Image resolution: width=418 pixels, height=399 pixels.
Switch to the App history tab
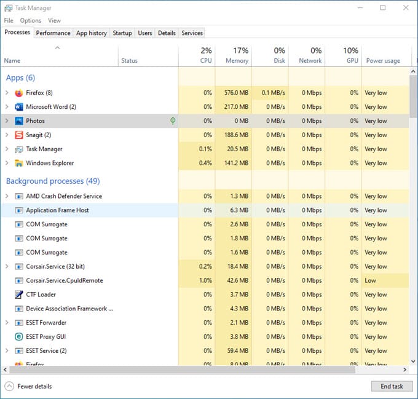92,33
